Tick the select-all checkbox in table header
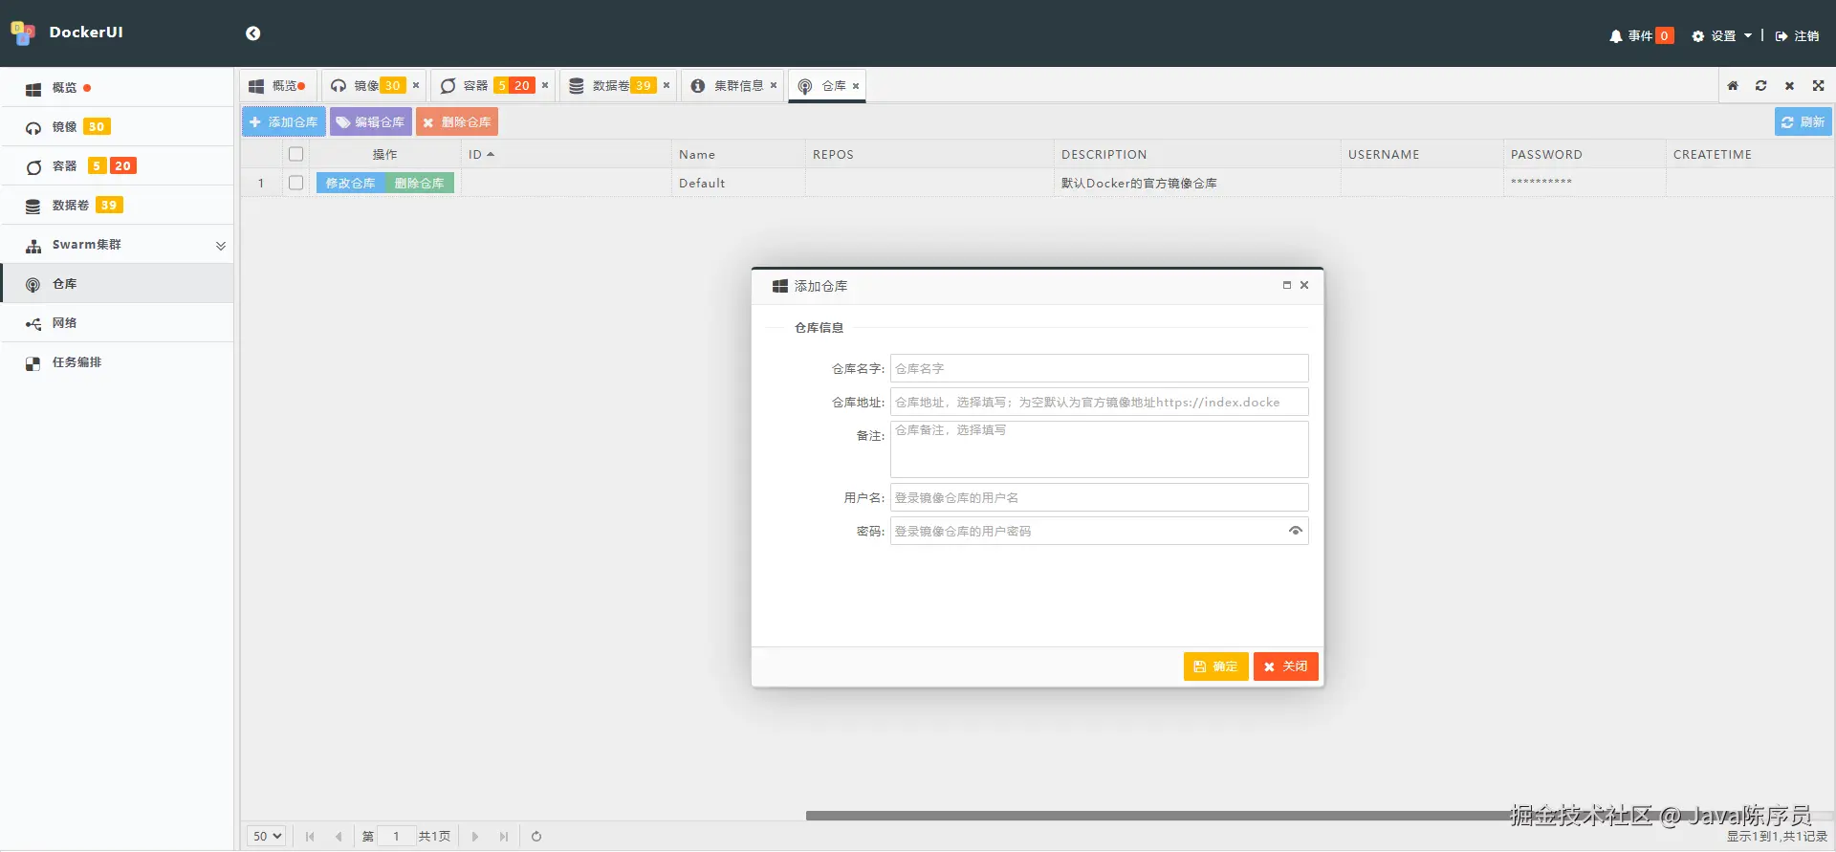 [x=295, y=154]
